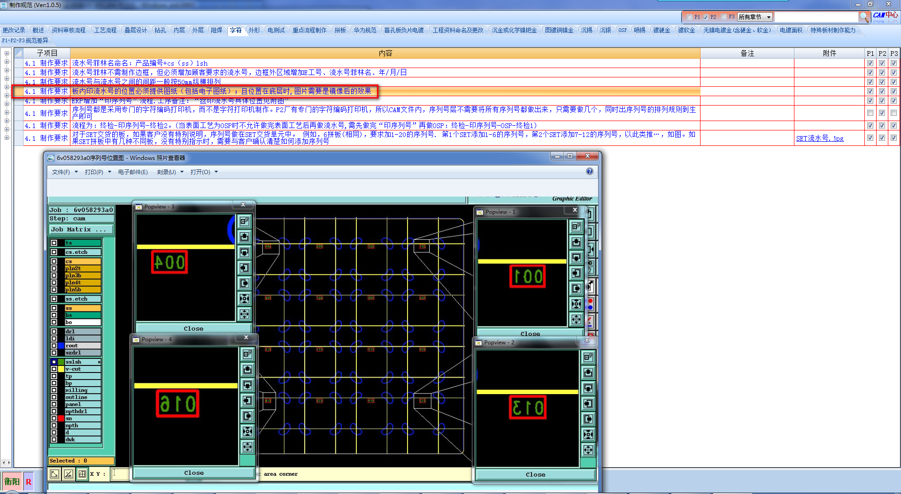The width and height of the screenshot is (901, 494).
Task: Click the yellow color swatch beside v-cut layer
Action: [x=61, y=369]
